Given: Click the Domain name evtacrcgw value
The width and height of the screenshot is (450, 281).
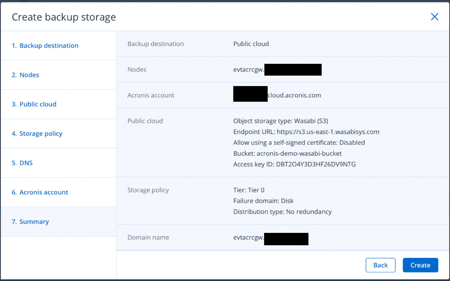Looking at the screenshot, I should coord(248,238).
